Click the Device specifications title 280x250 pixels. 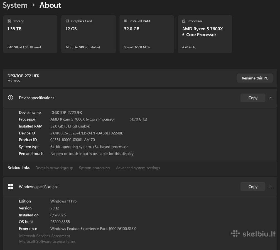click(x=36, y=98)
